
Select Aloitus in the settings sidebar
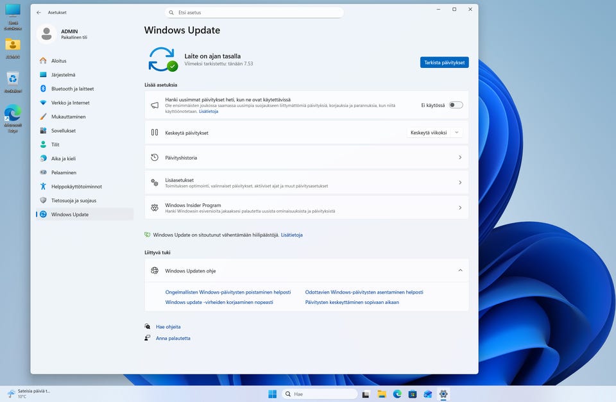click(x=85, y=60)
